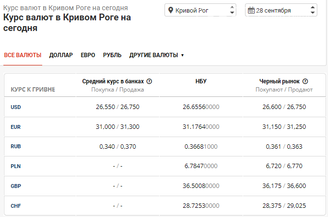Click the location pin icon in city selector

(170, 10)
